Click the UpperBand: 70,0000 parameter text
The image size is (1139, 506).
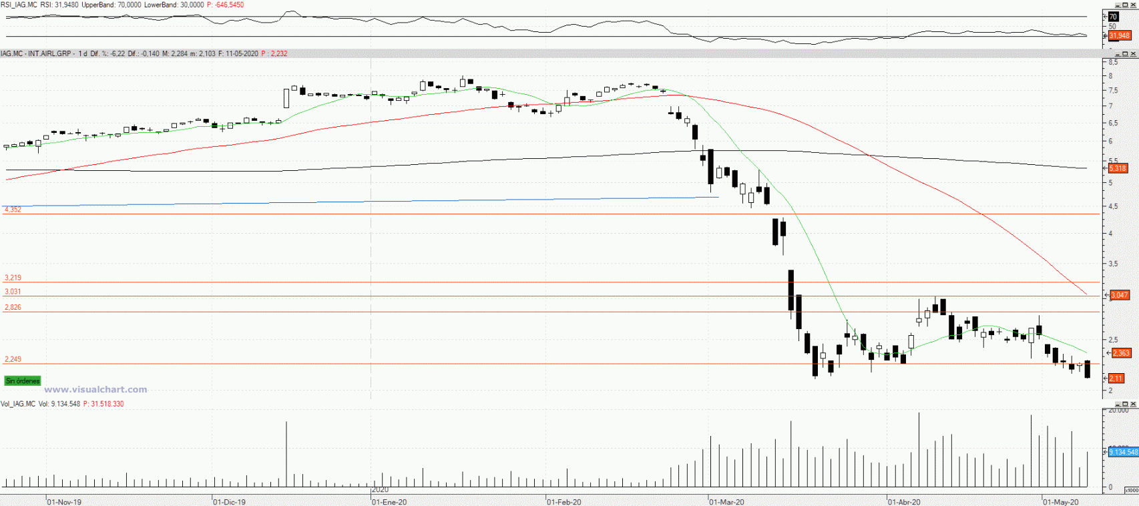click(111, 5)
